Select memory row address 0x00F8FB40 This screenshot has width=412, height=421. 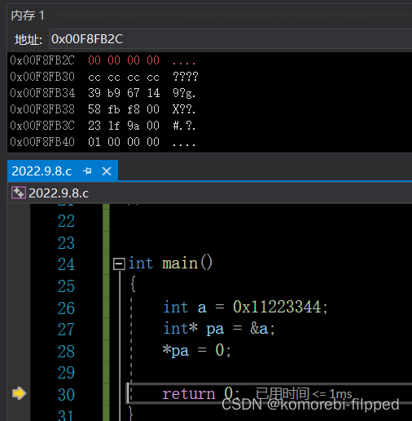pyautogui.click(x=42, y=142)
